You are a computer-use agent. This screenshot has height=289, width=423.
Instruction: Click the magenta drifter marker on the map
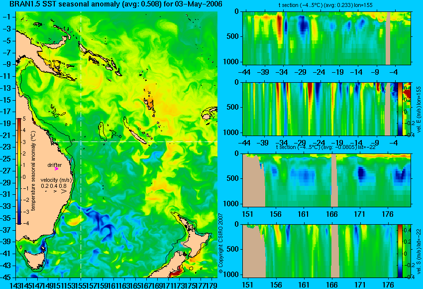click(56, 169)
